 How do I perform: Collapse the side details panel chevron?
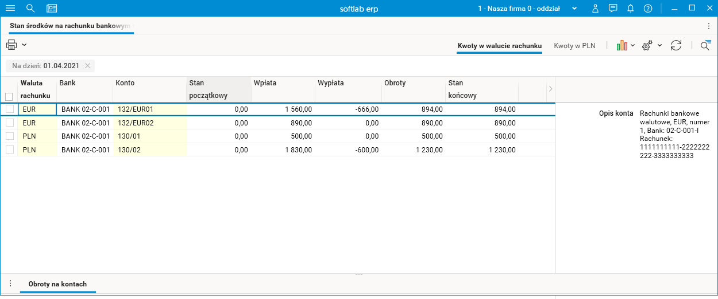pyautogui.click(x=550, y=89)
